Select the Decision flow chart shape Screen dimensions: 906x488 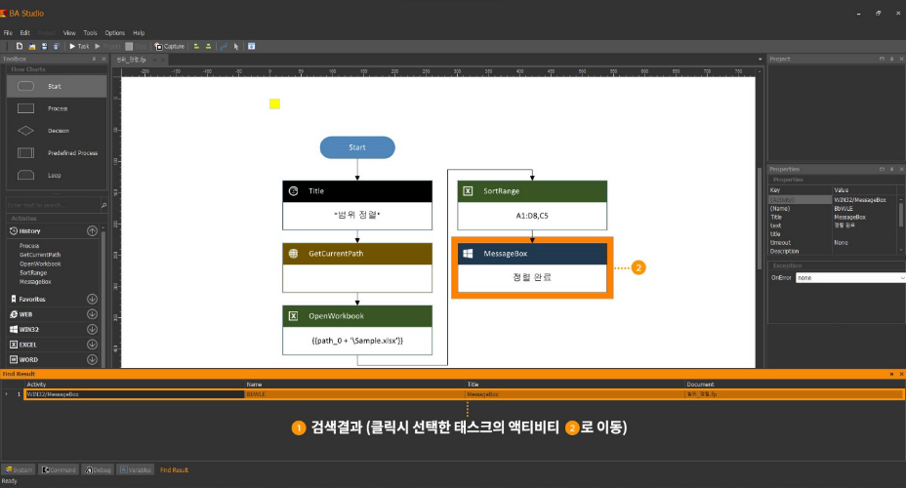(x=57, y=131)
